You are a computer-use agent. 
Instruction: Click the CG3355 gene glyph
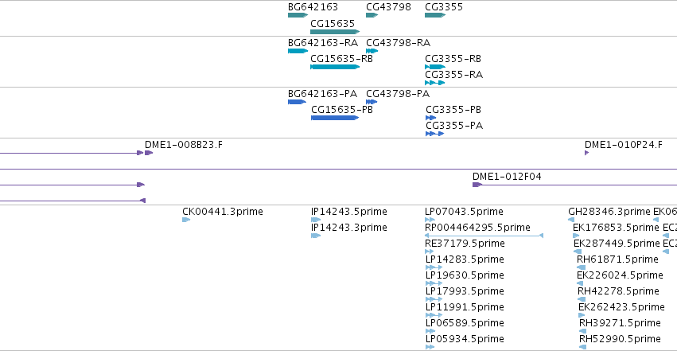click(x=435, y=15)
